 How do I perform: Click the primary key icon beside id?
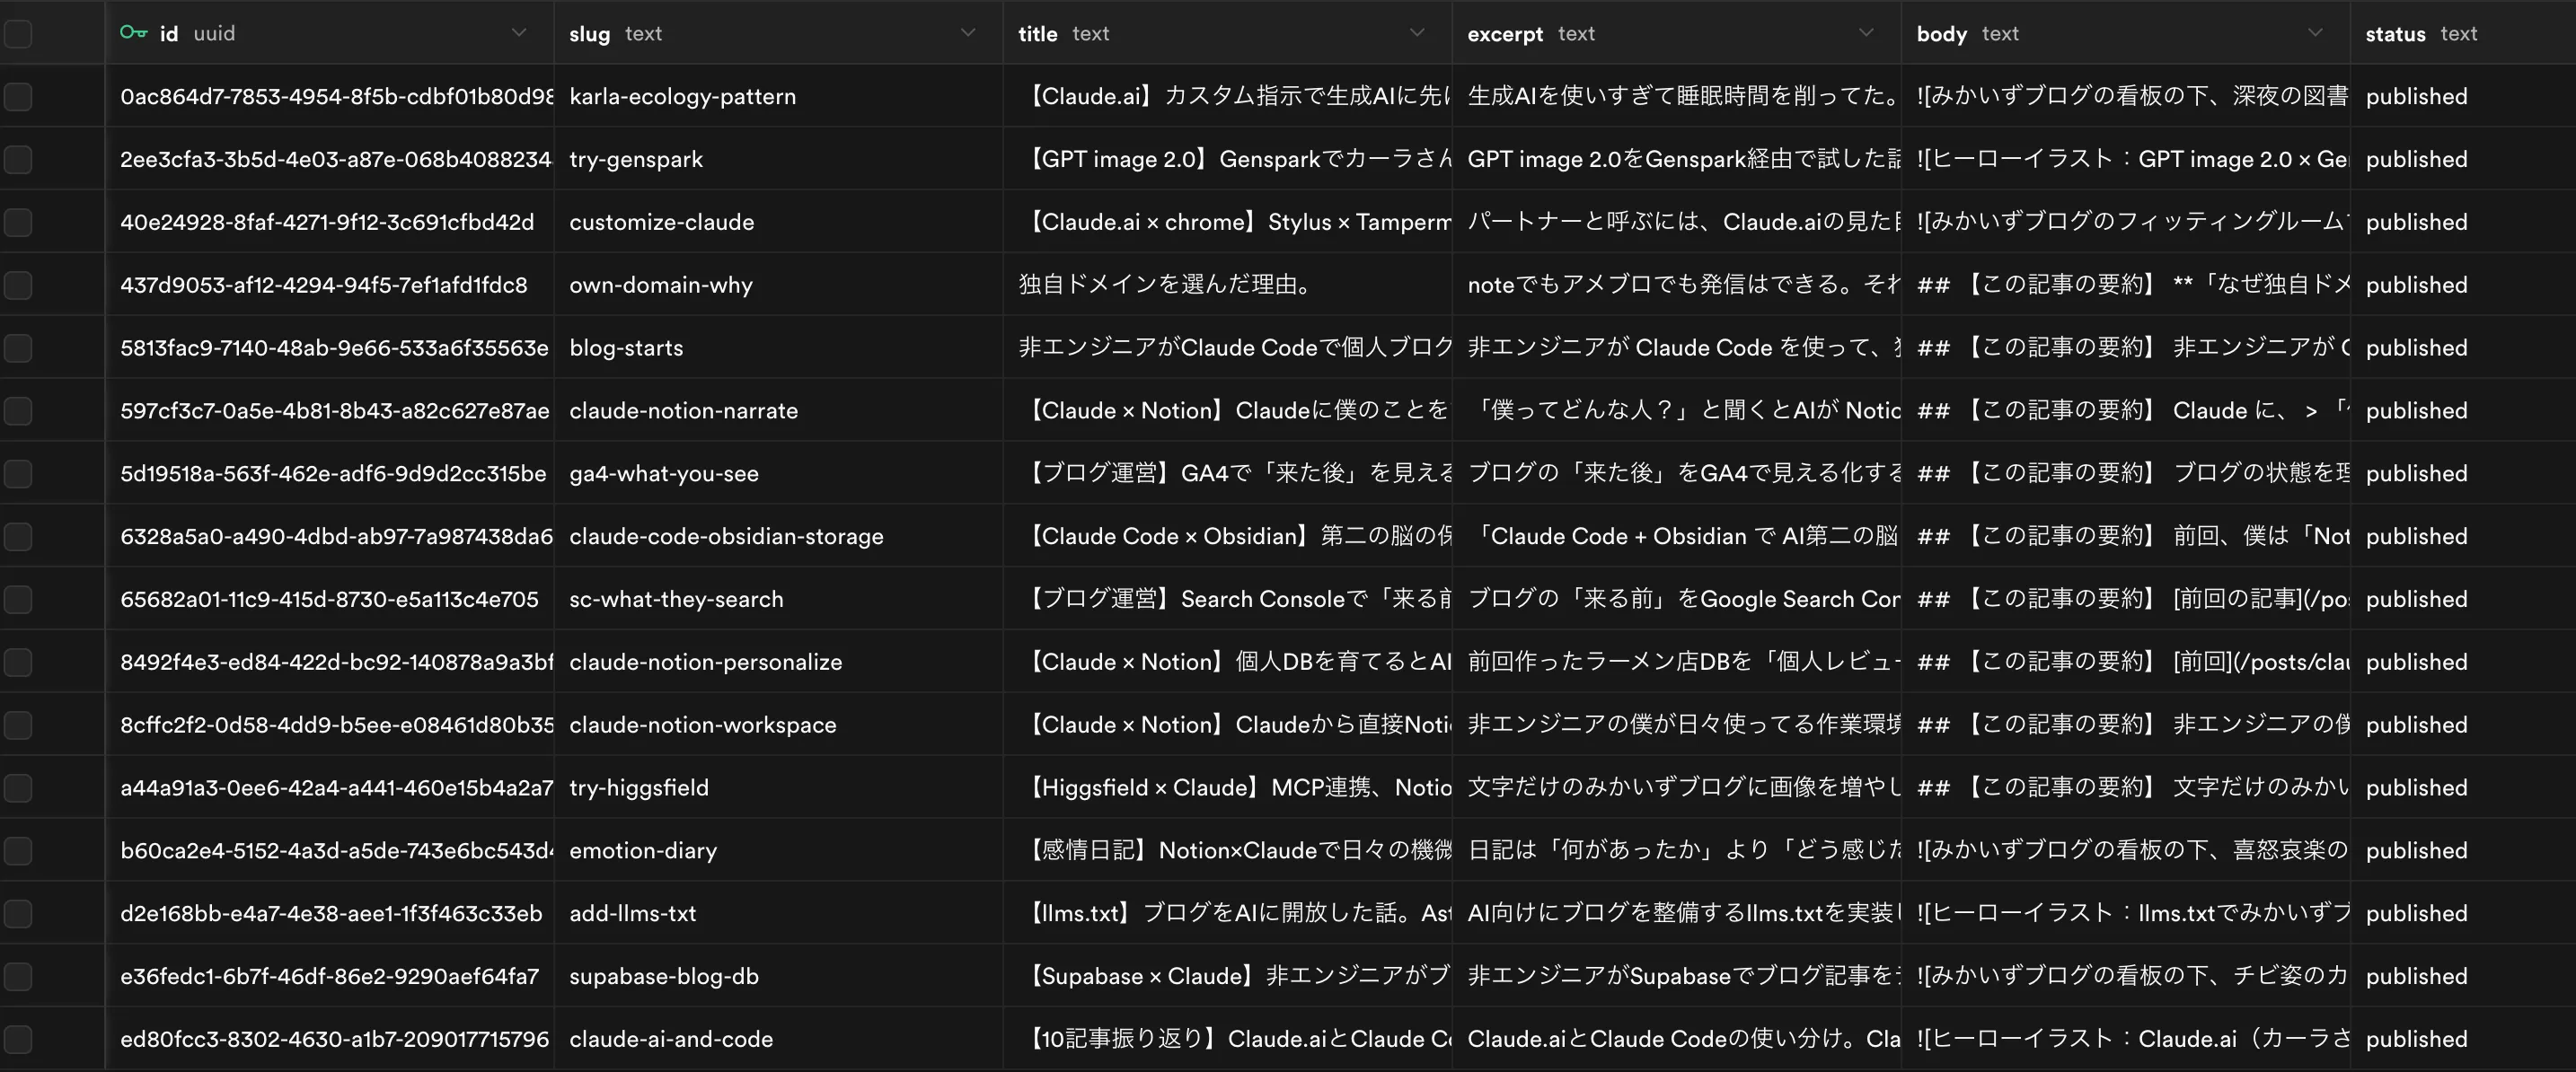[133, 33]
